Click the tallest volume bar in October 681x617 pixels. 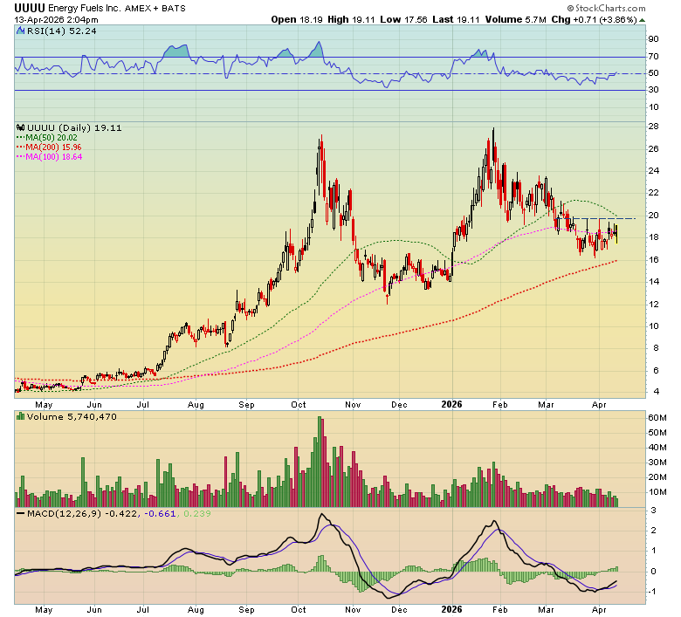(320, 462)
